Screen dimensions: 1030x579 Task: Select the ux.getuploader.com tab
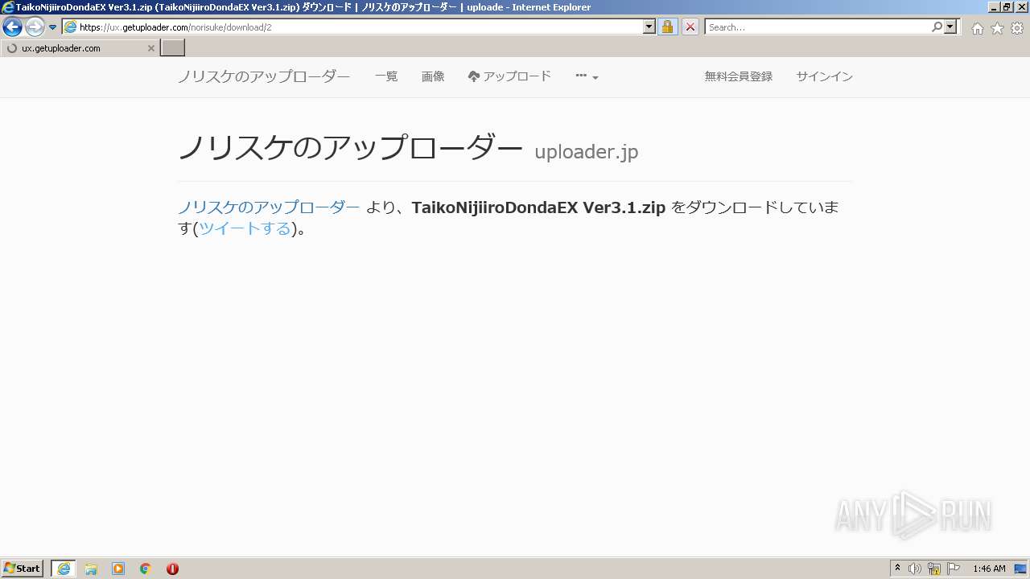[x=79, y=48]
